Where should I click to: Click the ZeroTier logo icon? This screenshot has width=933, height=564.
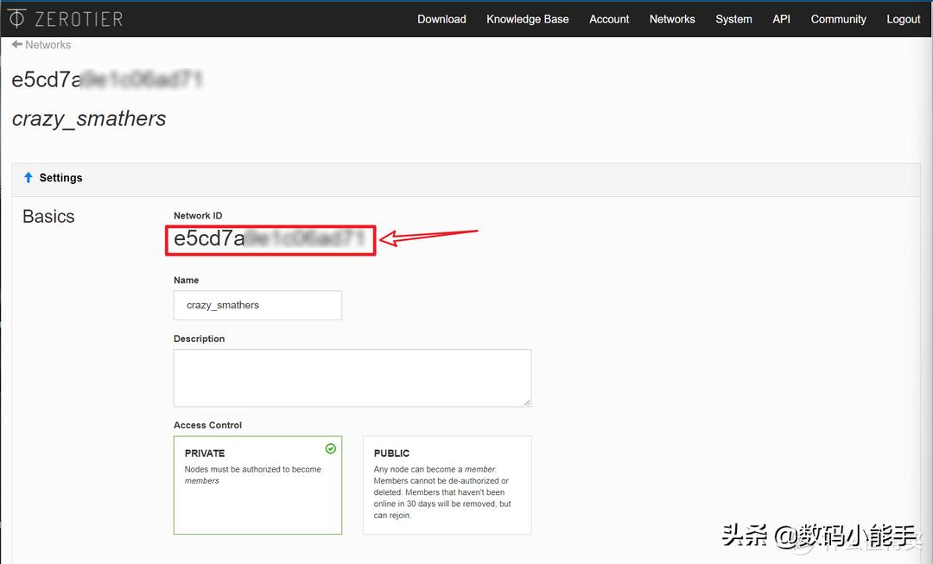pyautogui.click(x=16, y=18)
